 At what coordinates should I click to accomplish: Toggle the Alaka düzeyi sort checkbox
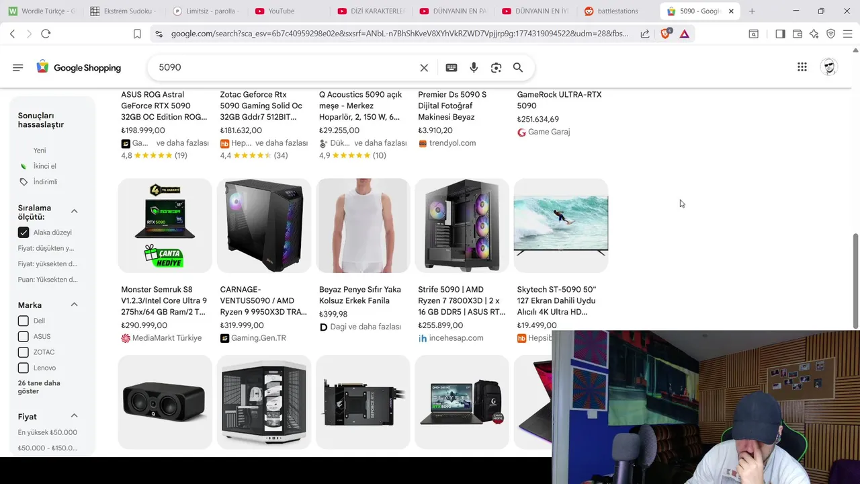point(24,233)
